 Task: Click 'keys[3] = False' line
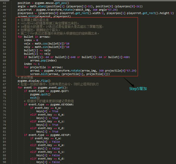pyautogui.click(x=48, y=162)
